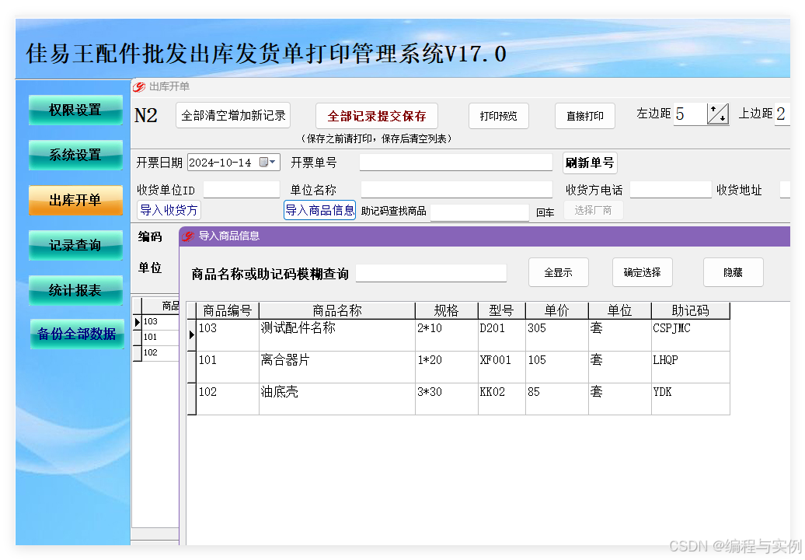Click the 开票单号 input field
The image size is (805, 560).
click(456, 163)
